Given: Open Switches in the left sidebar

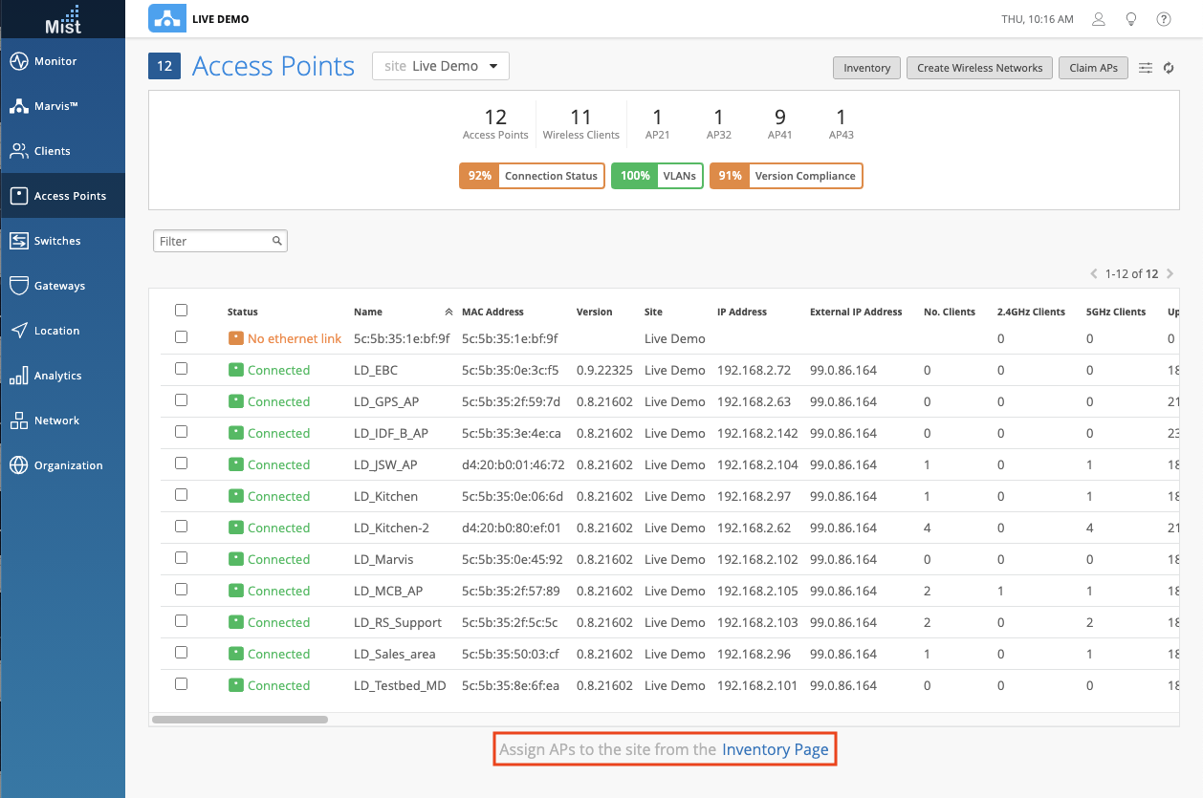Looking at the screenshot, I should (57, 241).
